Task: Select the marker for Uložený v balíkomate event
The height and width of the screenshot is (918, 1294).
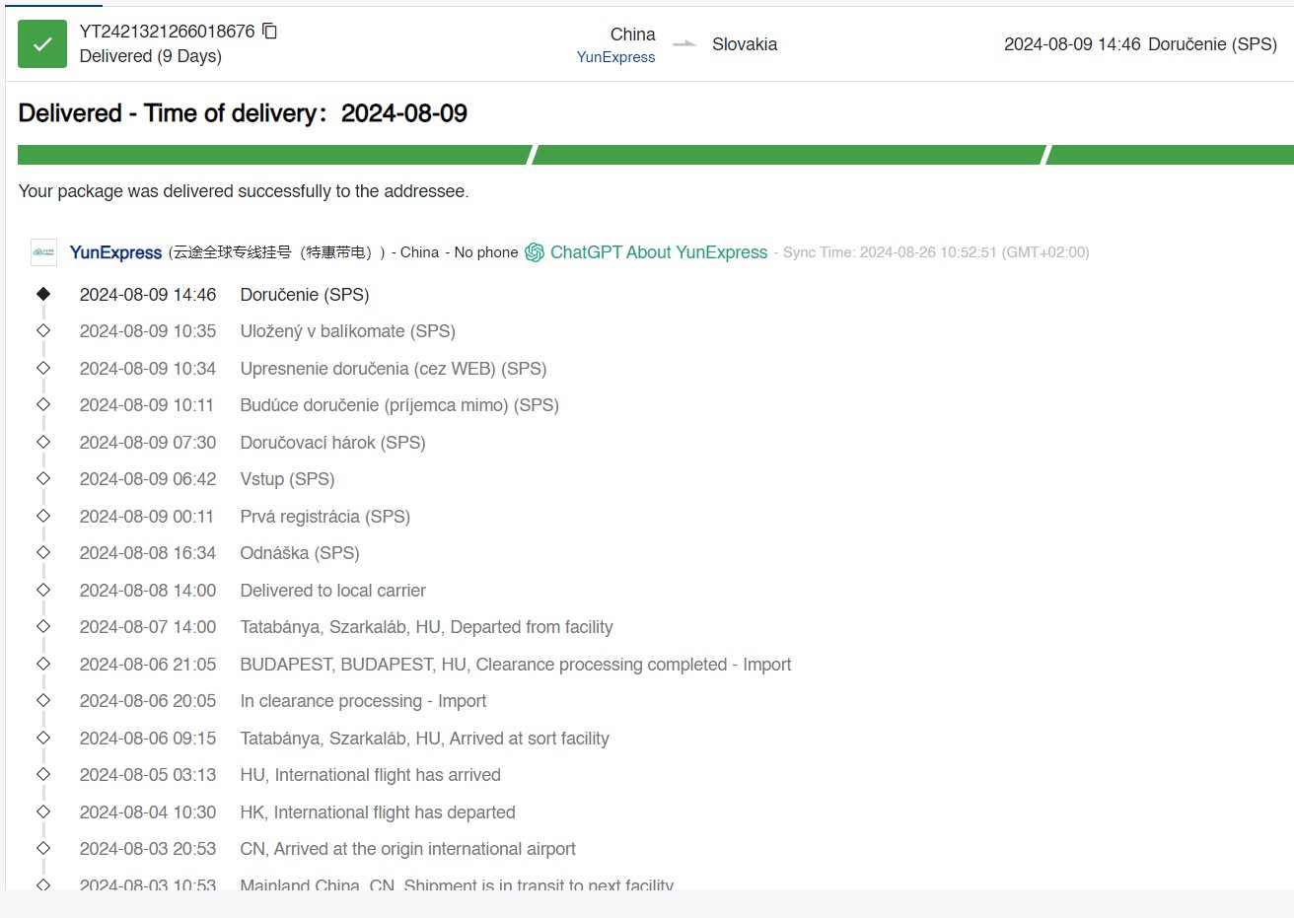Action: (x=43, y=331)
